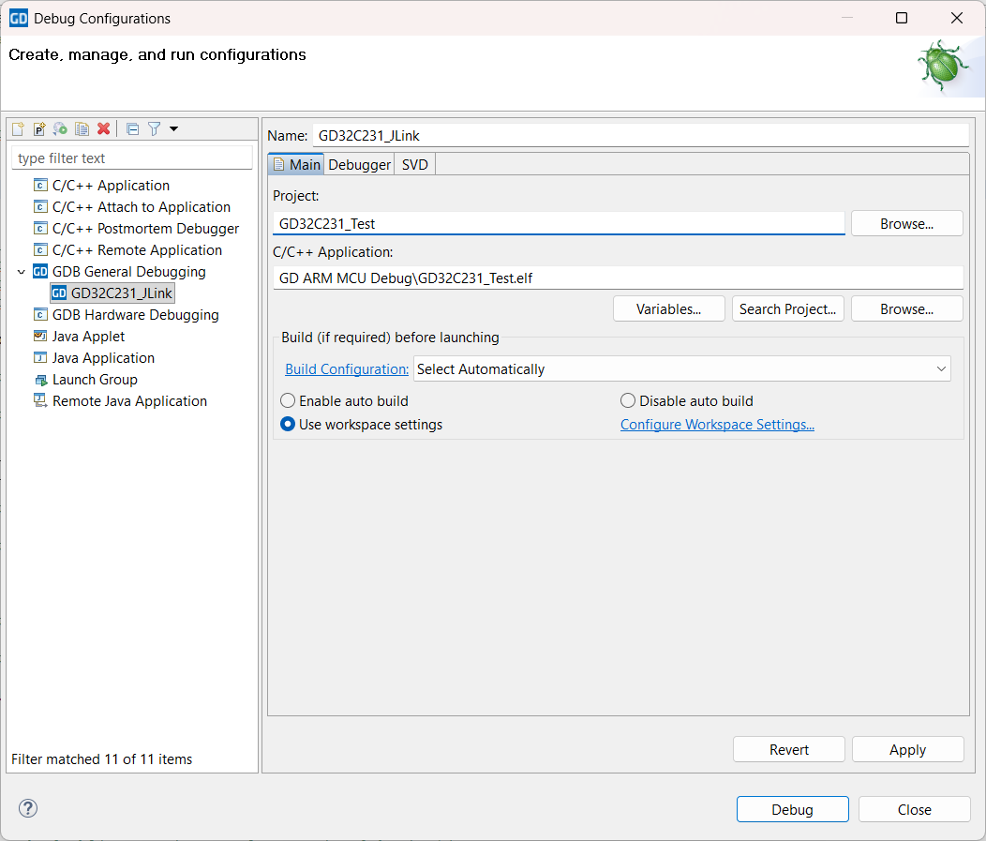Open the Build Configuration dropdown
The width and height of the screenshot is (986, 841).
[681, 369]
